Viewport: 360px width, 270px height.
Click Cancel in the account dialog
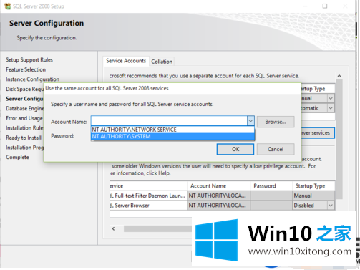(276, 149)
